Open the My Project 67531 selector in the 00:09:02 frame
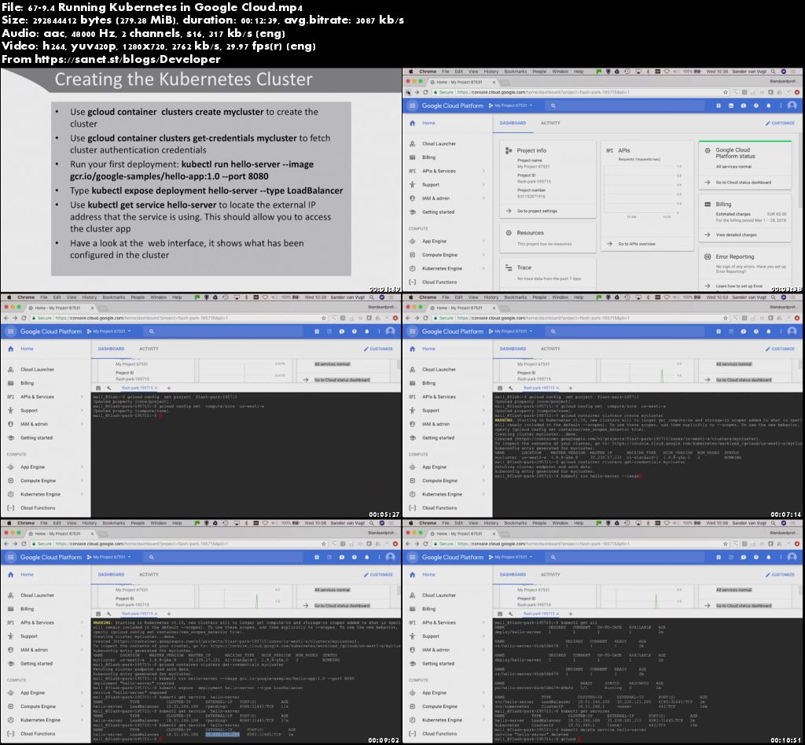The height and width of the screenshot is (745, 805). tap(108, 557)
